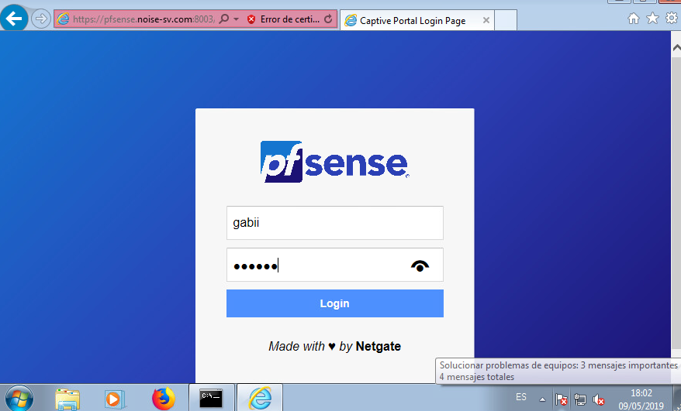Screen dimensions: 681x411
Task: Click the red certificate error shield icon
Action: tap(251, 19)
